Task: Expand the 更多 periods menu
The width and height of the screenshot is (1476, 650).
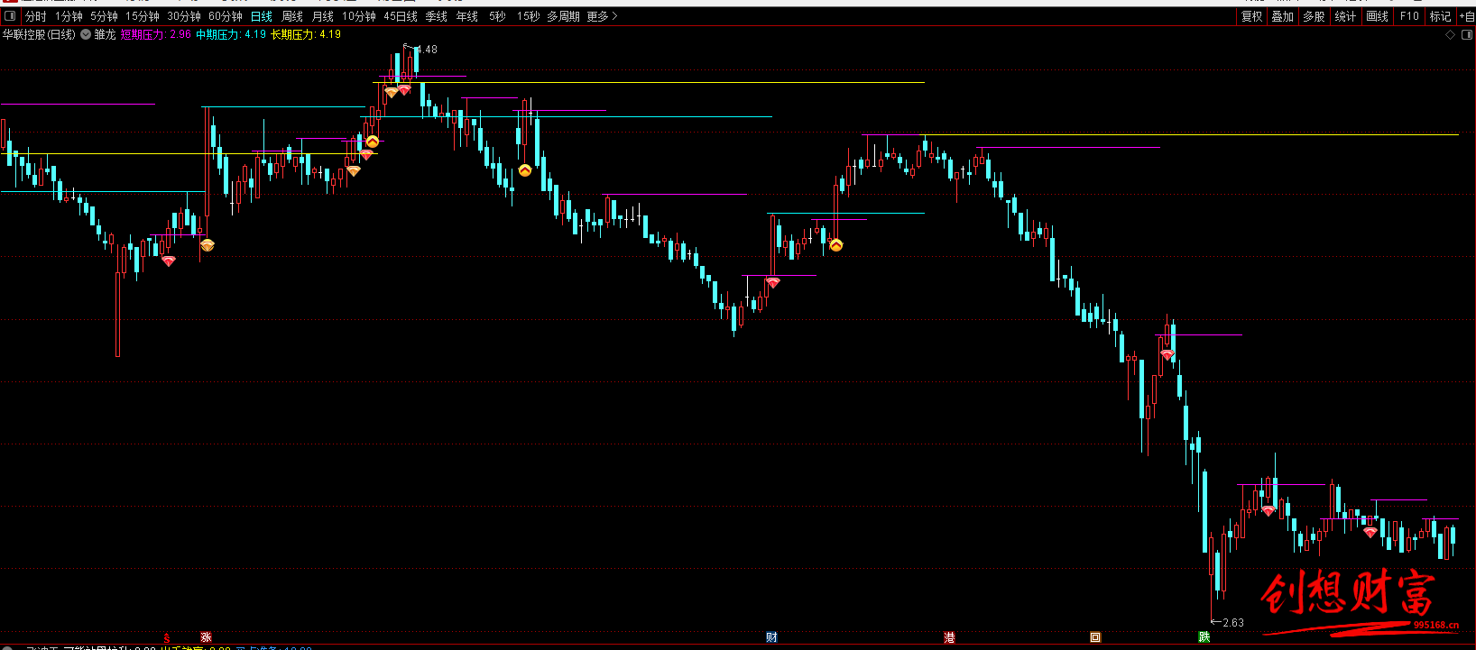Action: pos(602,16)
